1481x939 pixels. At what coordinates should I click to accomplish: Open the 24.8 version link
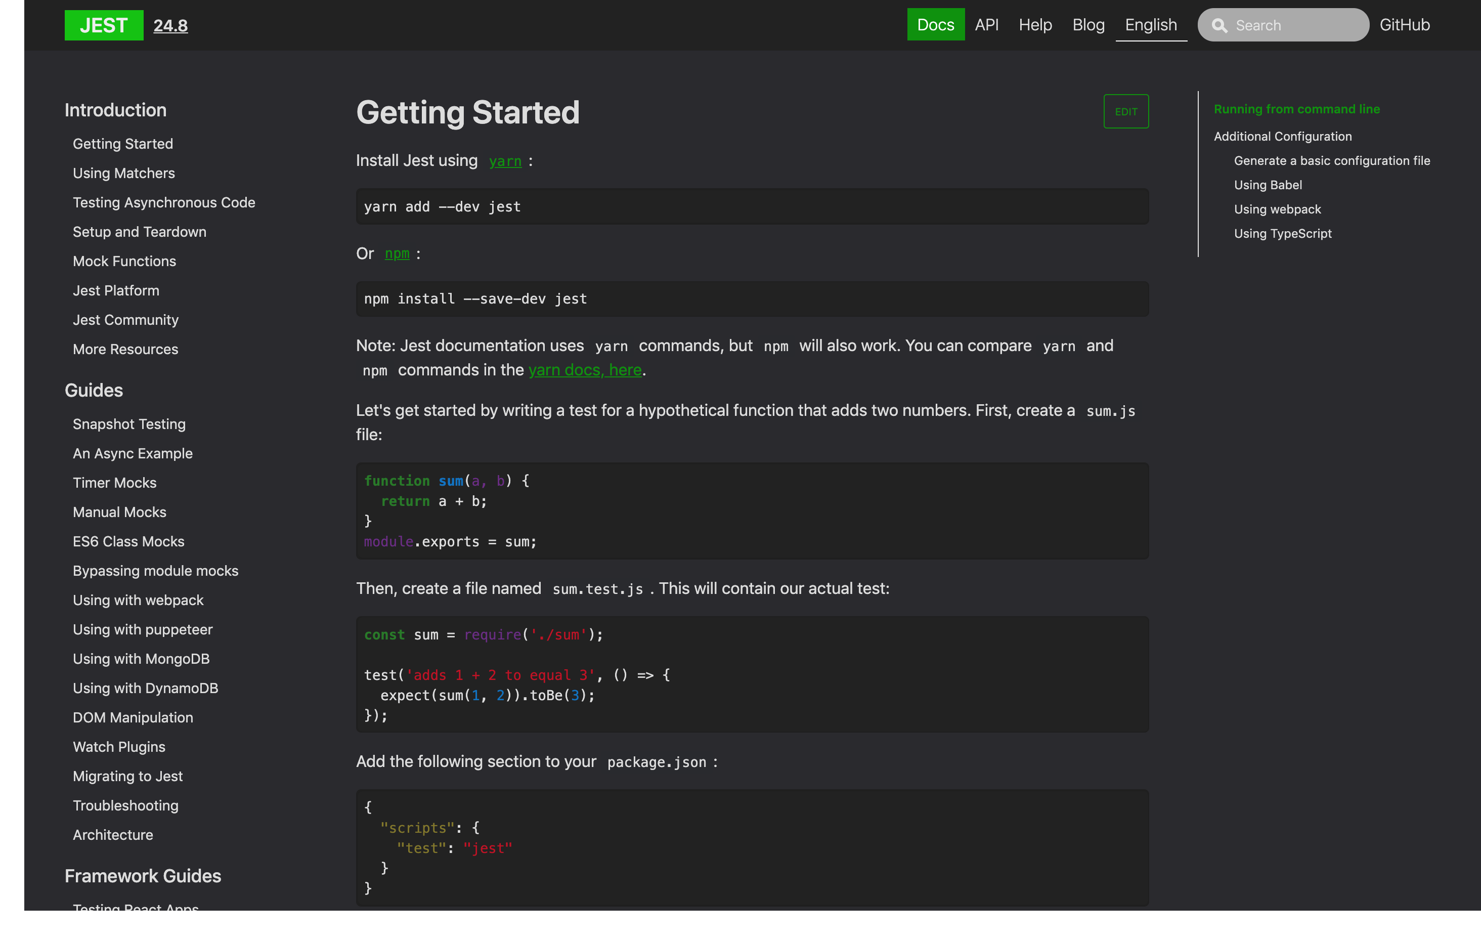point(170,26)
